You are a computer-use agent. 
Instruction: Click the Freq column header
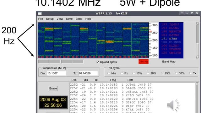(113, 80)
